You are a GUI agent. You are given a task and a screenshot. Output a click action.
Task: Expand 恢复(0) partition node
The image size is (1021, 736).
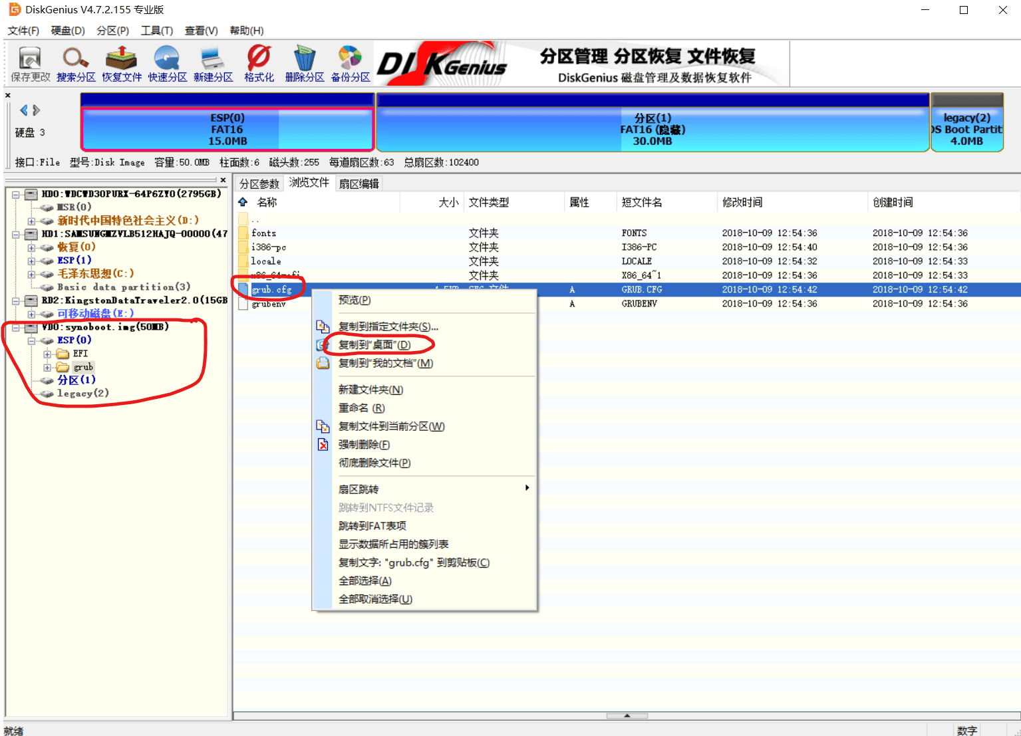[31, 247]
